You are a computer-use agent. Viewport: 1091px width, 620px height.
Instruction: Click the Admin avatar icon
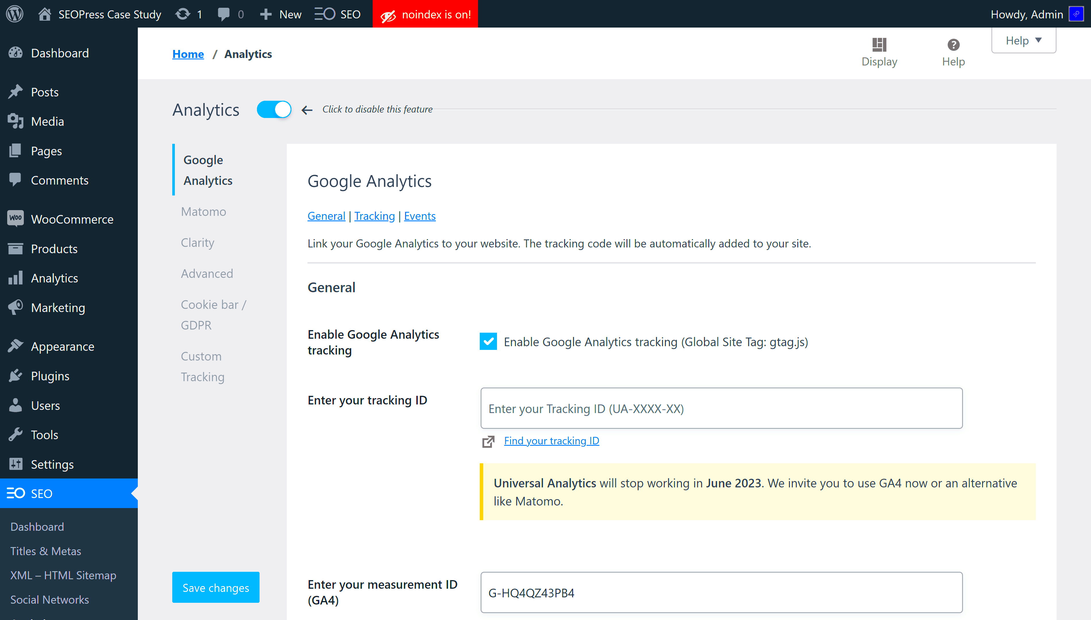[1076, 14]
